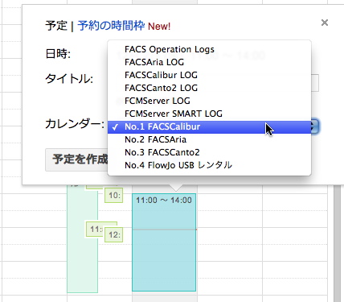Select checked No.1 FACSCalibur option
Screen dimensions: 344x302
pyautogui.click(x=209, y=126)
